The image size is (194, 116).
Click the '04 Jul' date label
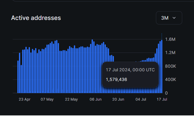pyautogui.click(x=141, y=99)
